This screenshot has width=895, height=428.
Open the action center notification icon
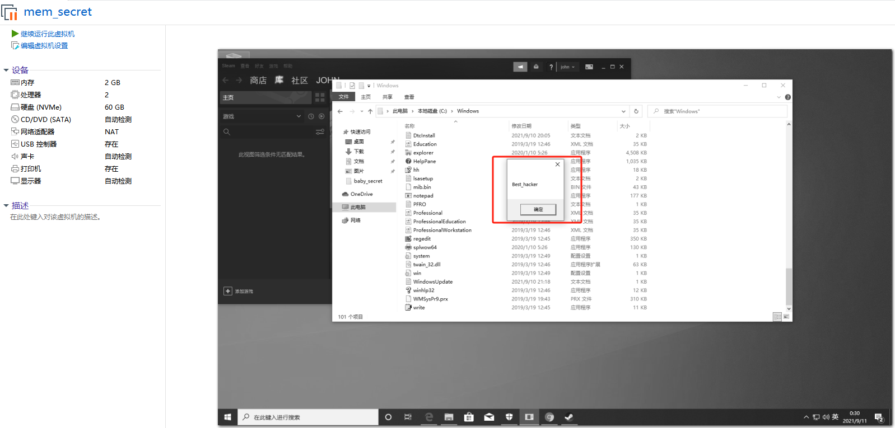pos(879,418)
